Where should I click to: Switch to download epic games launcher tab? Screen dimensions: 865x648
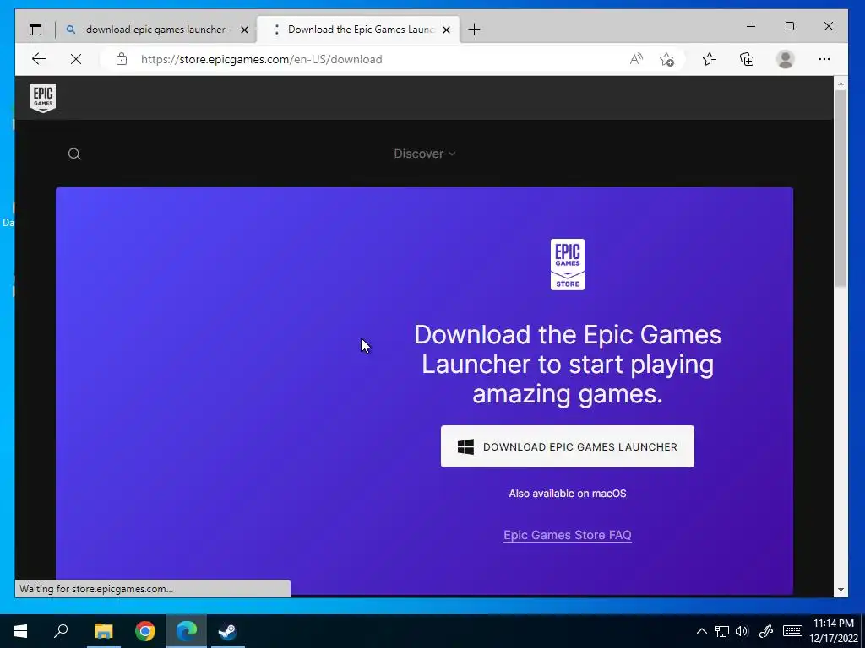[155, 30]
